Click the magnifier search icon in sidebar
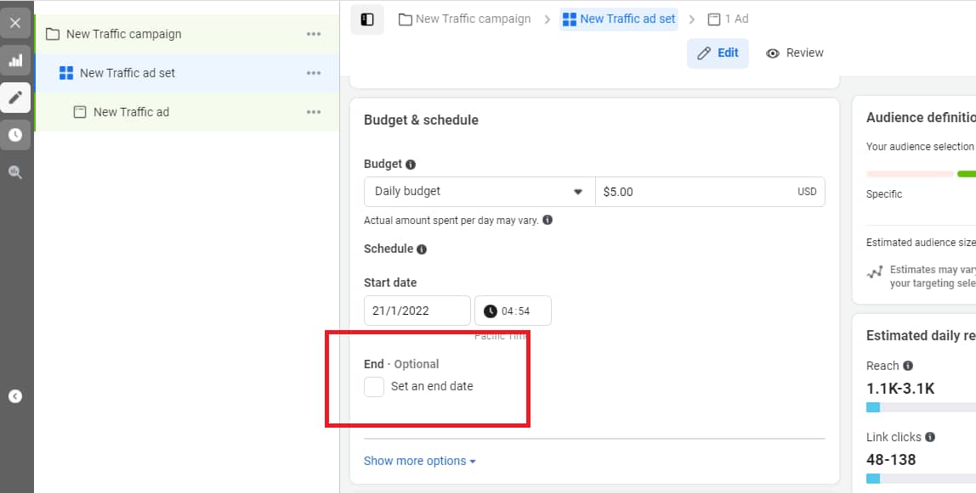 tap(14, 171)
